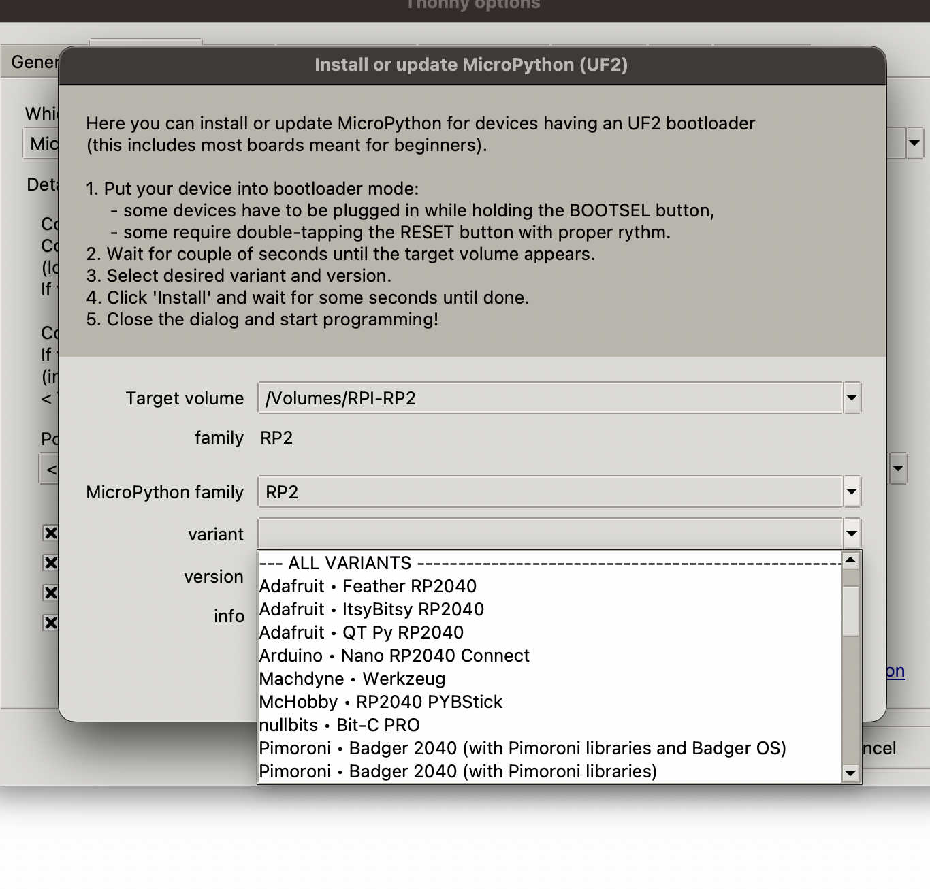Viewport: 930px width, 889px height.
Task: Collapse the variant dropdown list
Action: tap(852, 534)
